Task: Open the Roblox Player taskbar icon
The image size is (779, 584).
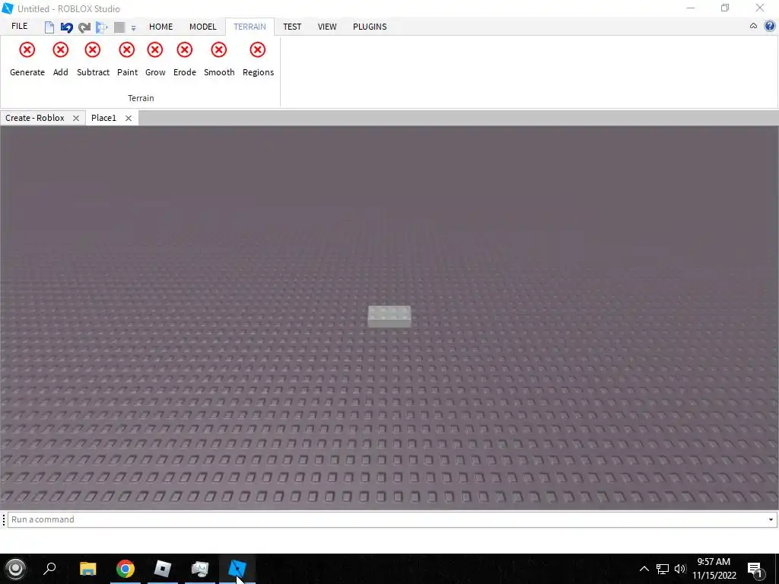Action: click(x=163, y=569)
